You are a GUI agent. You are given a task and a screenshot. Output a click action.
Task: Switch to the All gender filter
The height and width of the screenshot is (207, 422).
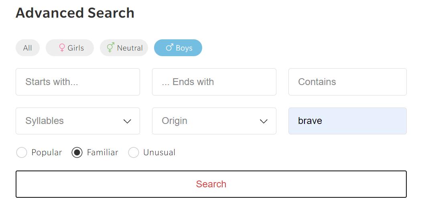28,48
